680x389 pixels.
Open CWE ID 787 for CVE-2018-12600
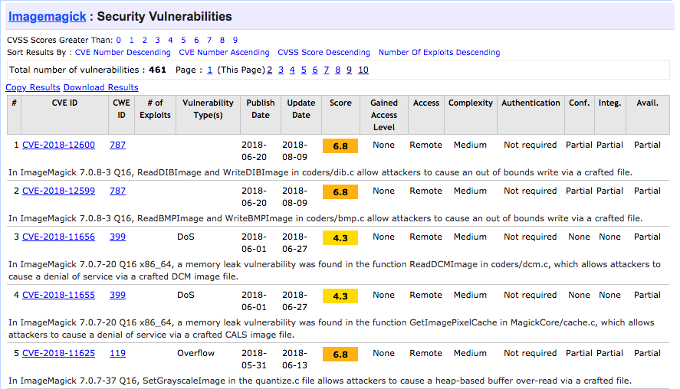coord(117,145)
